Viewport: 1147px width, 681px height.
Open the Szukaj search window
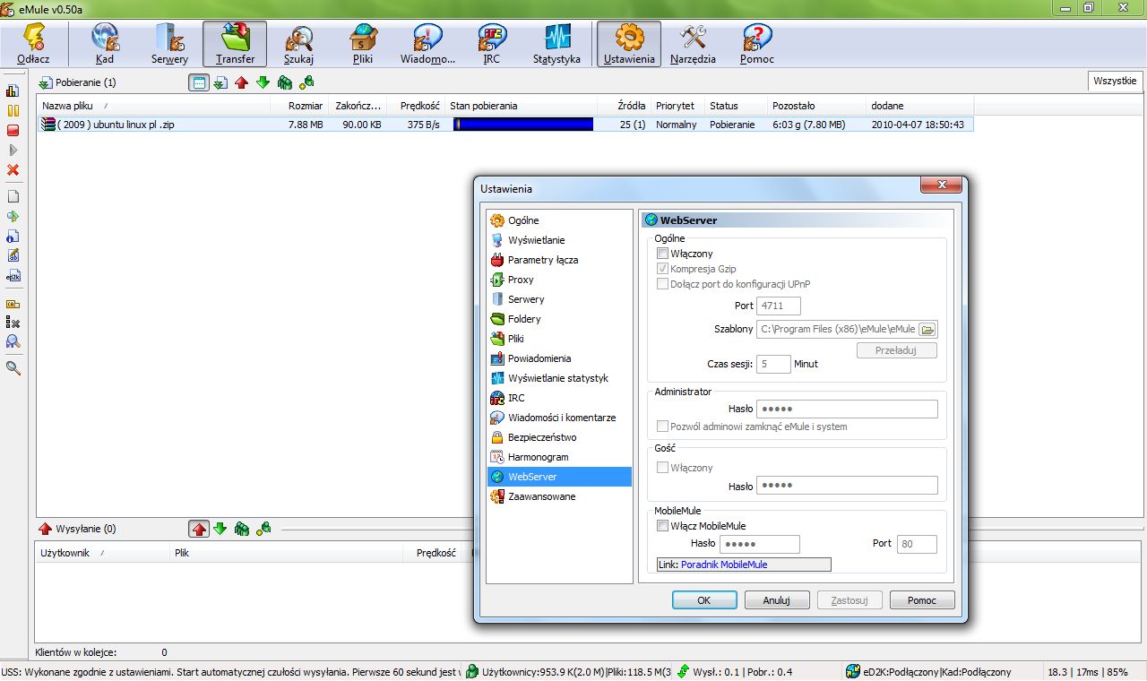click(298, 45)
